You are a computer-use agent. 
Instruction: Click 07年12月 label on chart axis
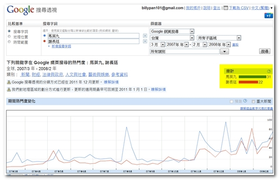(219, 171)
